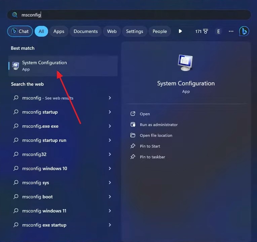Image resolution: width=257 pixels, height=242 pixels.
Task: Click the Pin to Start pin icon
Action: [133, 146]
